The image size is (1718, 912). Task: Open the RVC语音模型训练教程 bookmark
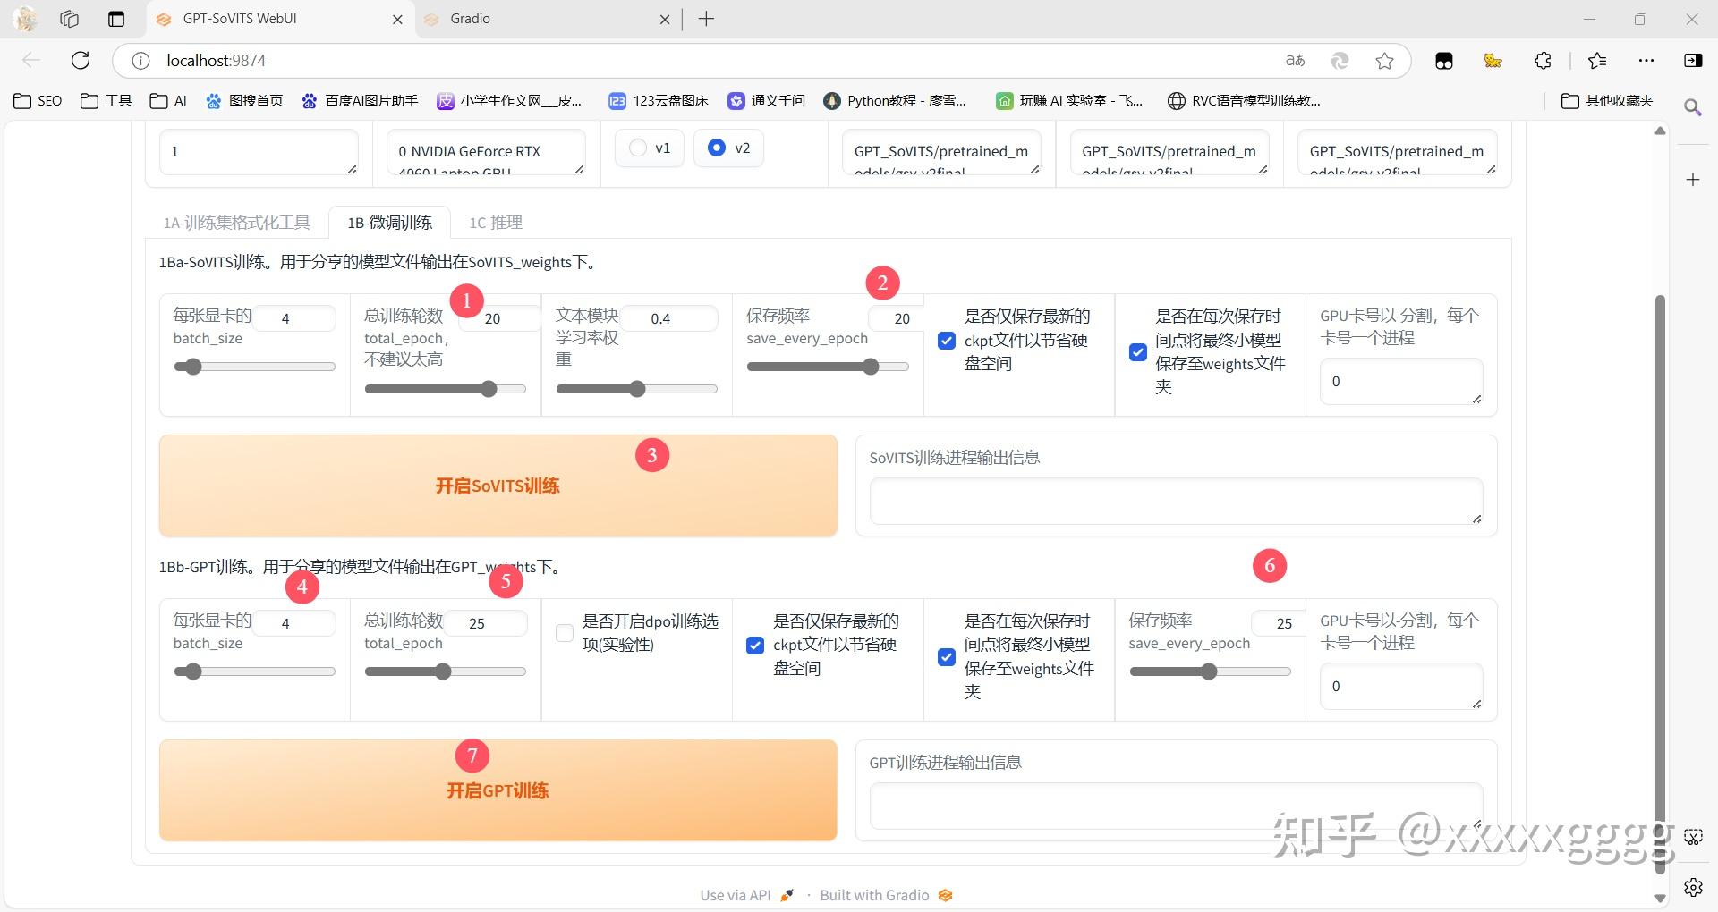(1244, 100)
